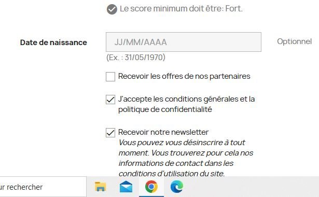
Task: Uncheck the conditions générales acceptance checkbox
Action: point(110,100)
